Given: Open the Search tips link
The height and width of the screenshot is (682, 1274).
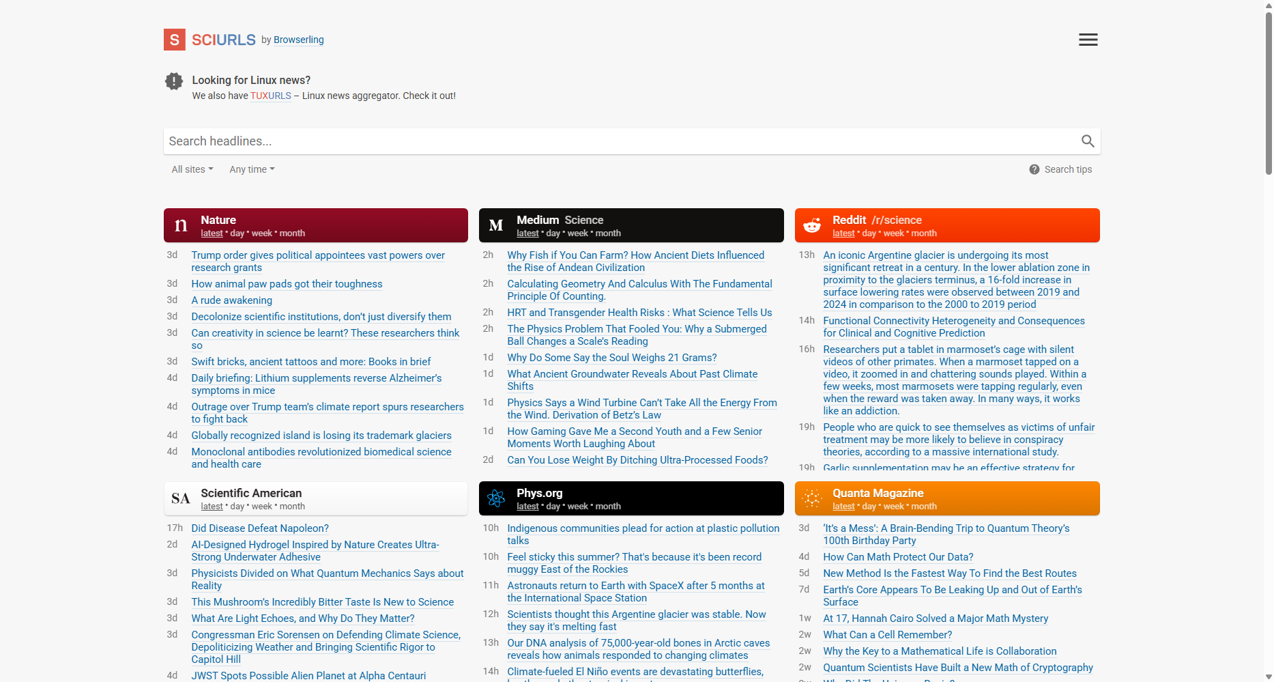Looking at the screenshot, I should pyautogui.click(x=1068, y=169).
